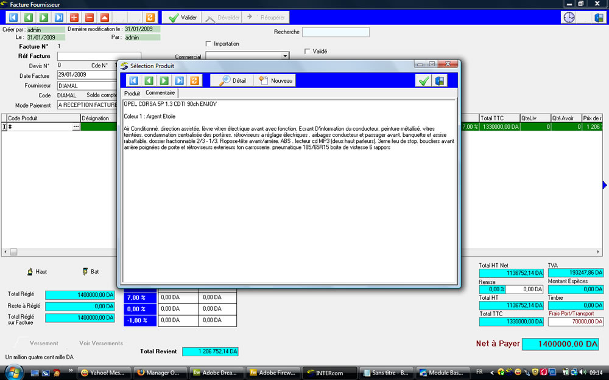Viewport: 609px width, 380px height.
Task: Switch to Adobe Dreamweaver taskbar button
Action: [217, 373]
